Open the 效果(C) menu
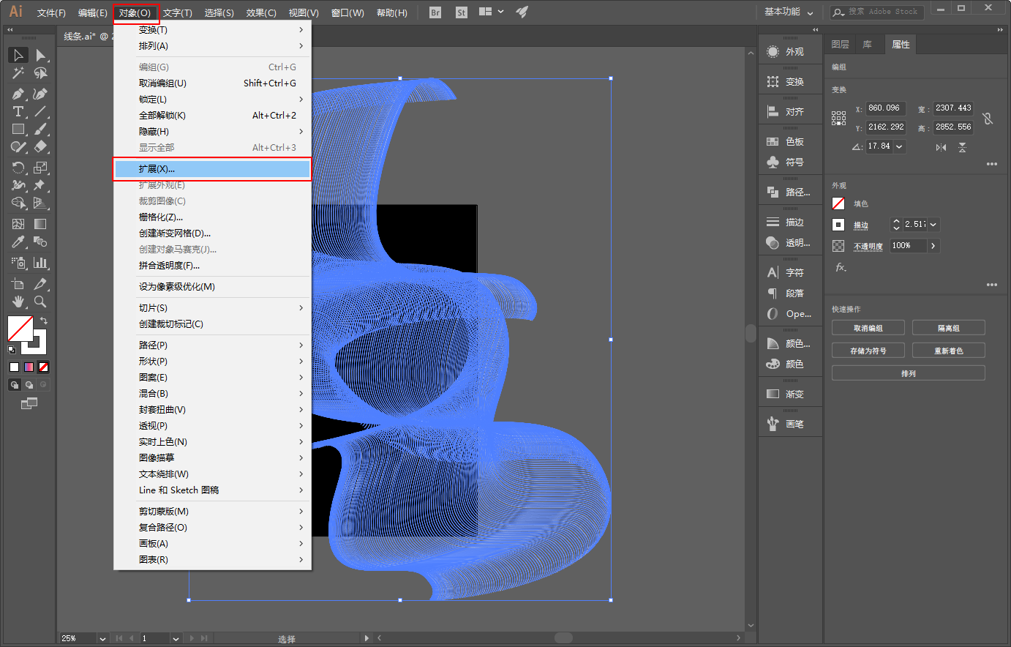The image size is (1011, 647). [261, 12]
